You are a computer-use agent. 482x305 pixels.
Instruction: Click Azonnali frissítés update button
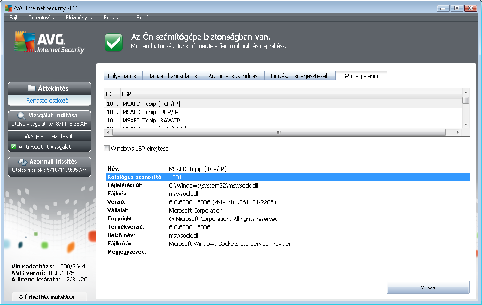tap(49, 166)
